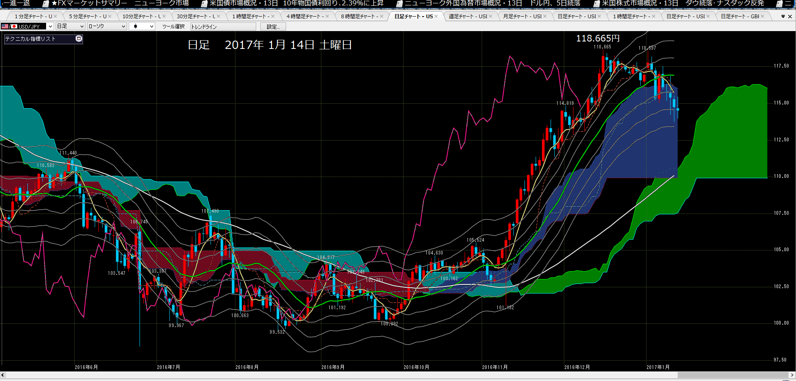The height and width of the screenshot is (381, 796).
Task: Close all chart tabs with the X icon
Action: (x=790, y=17)
